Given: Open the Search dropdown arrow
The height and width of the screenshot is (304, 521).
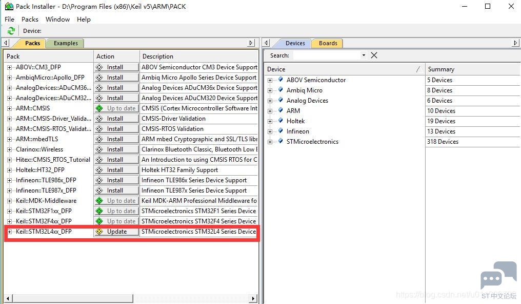Looking at the screenshot, I should pos(364,55).
